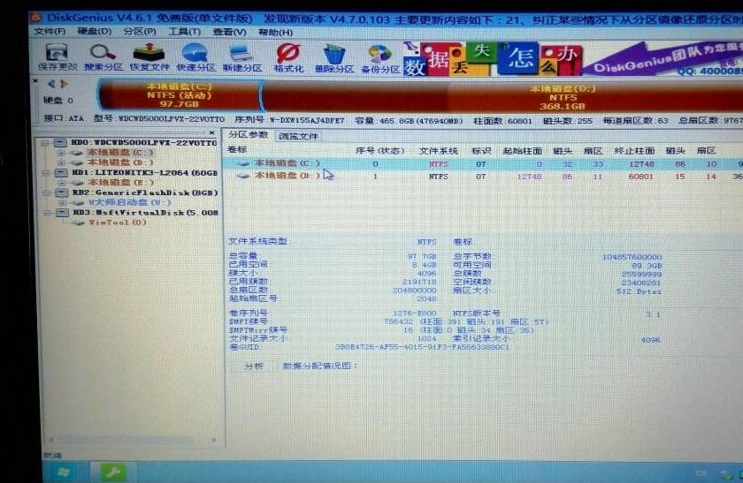This screenshot has width=743, height=483.
Task: Open the 备份分区 backup partition tool
Action: click(380, 59)
